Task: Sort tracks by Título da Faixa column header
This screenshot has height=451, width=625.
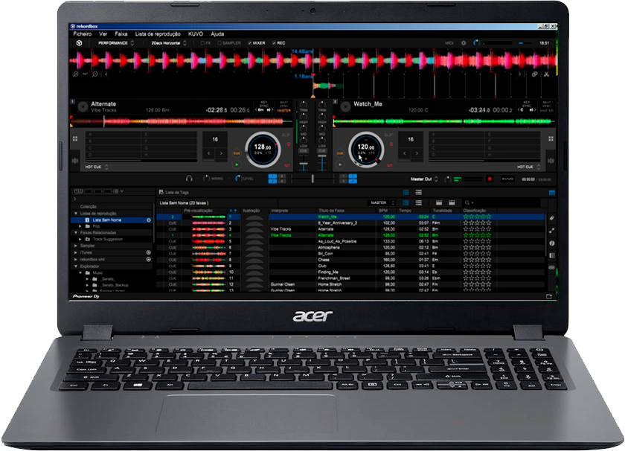Action: [331, 211]
